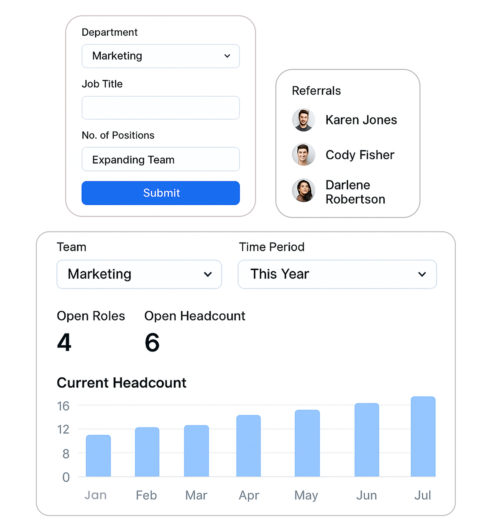Screen dimensions: 489x530
Task: Click the February headcount bar
Action: [147, 452]
